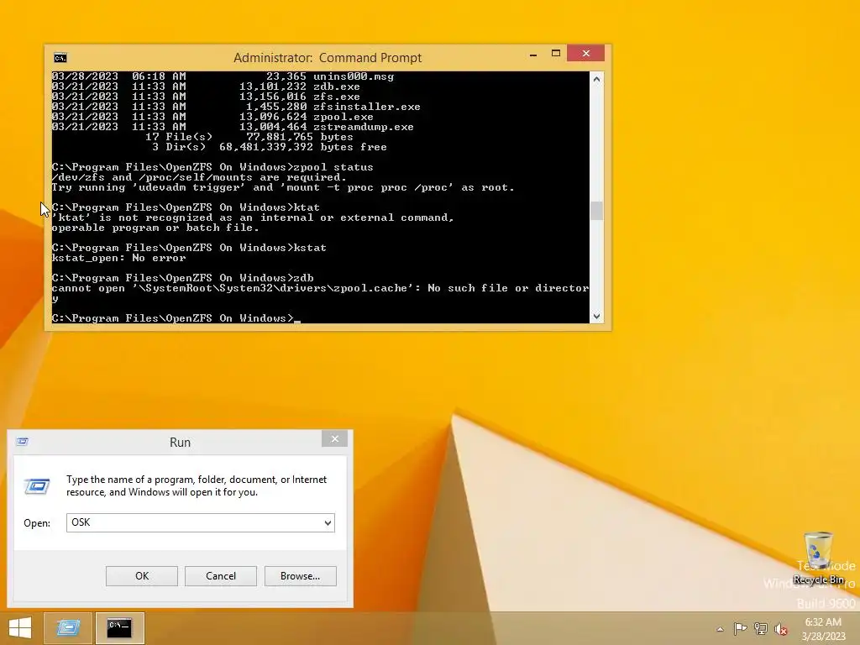This screenshot has width=860, height=645.
Task: Click the final empty prompt line
Action: coord(176,318)
